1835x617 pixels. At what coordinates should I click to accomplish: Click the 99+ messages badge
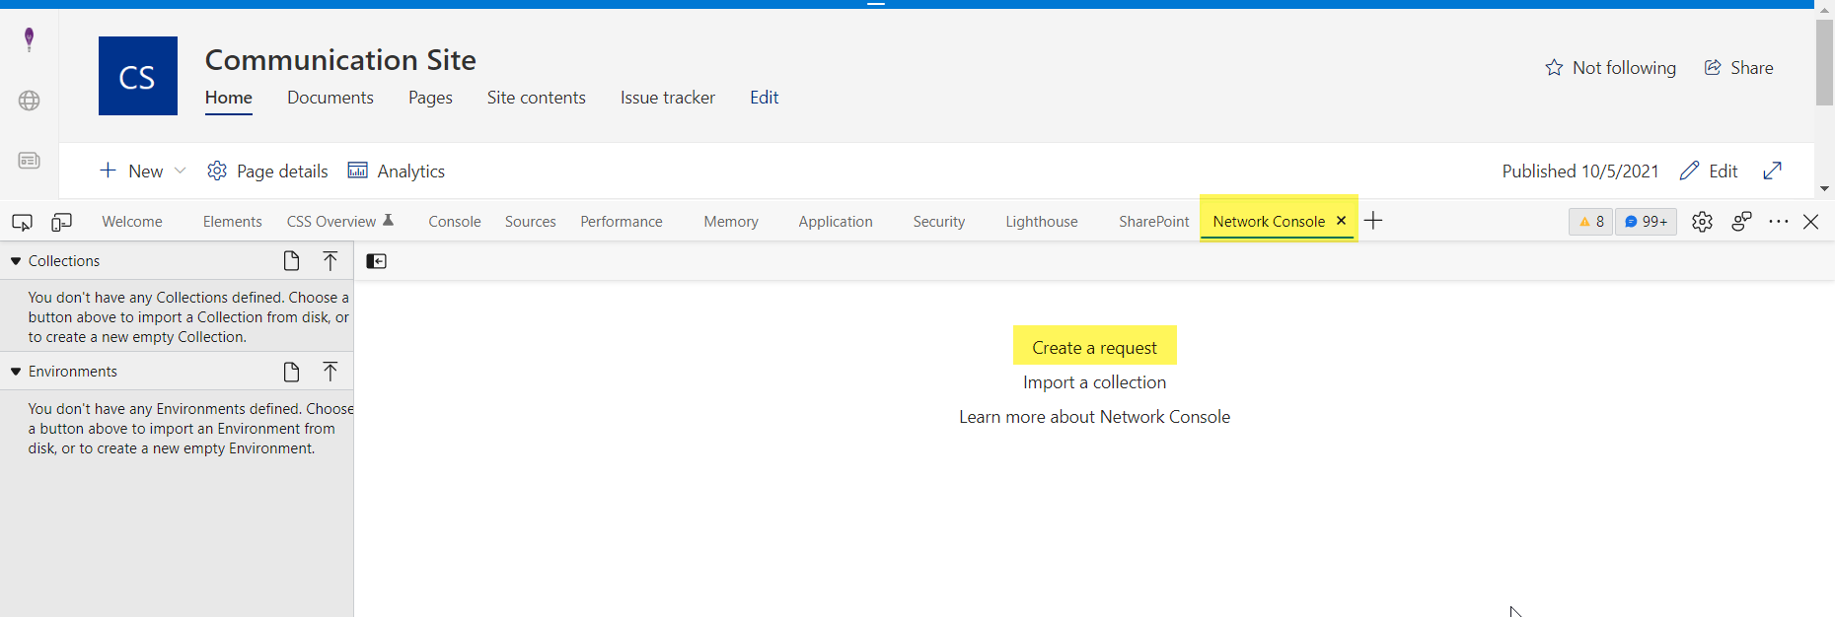point(1647,222)
